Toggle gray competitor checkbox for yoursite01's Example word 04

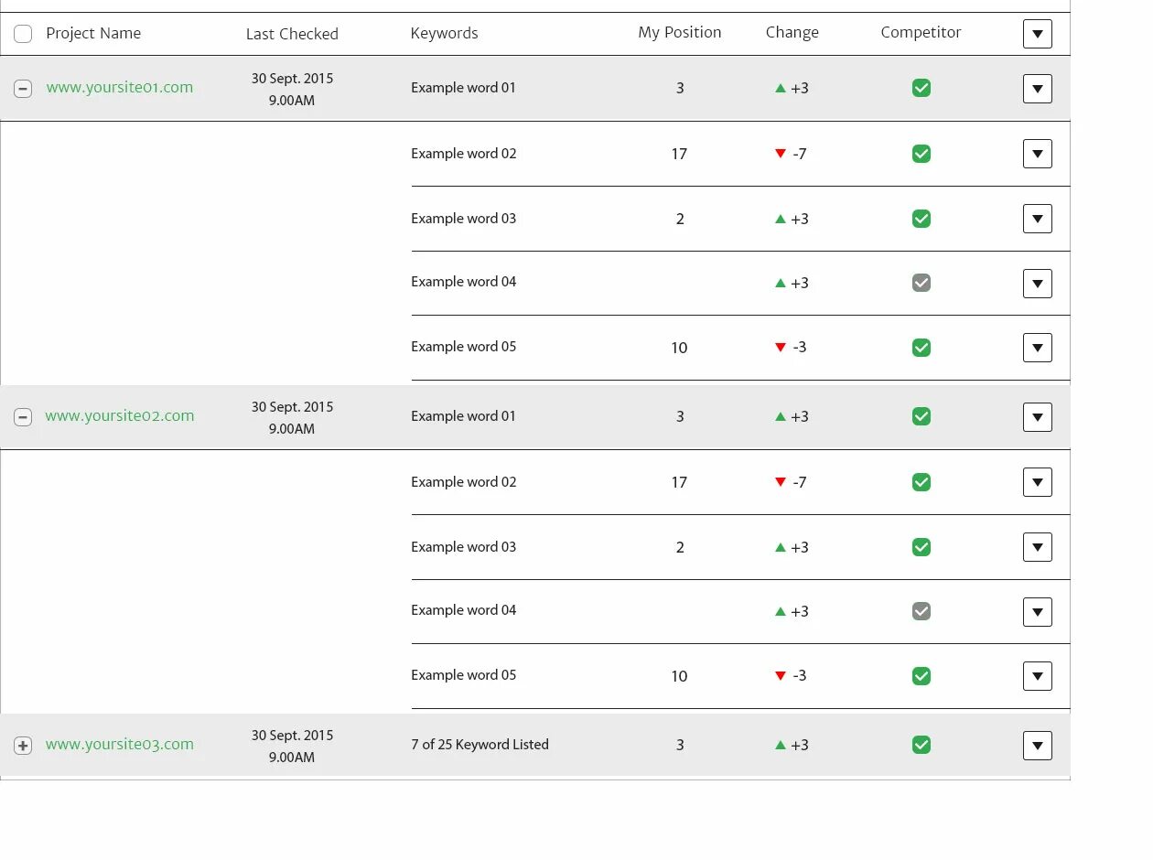pyautogui.click(x=921, y=283)
